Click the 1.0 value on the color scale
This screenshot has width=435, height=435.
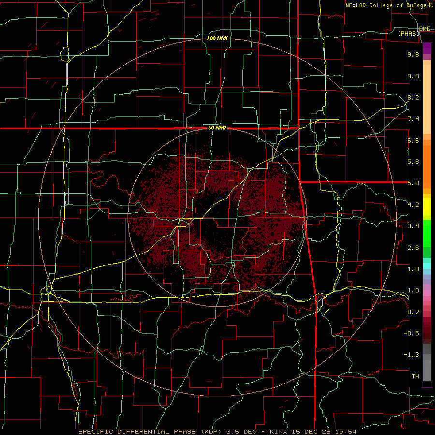(x=413, y=290)
